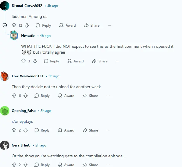Share GeraltTheG's comment
Image resolution: width=182 pixels, height=167 pixels.
coord(90,165)
